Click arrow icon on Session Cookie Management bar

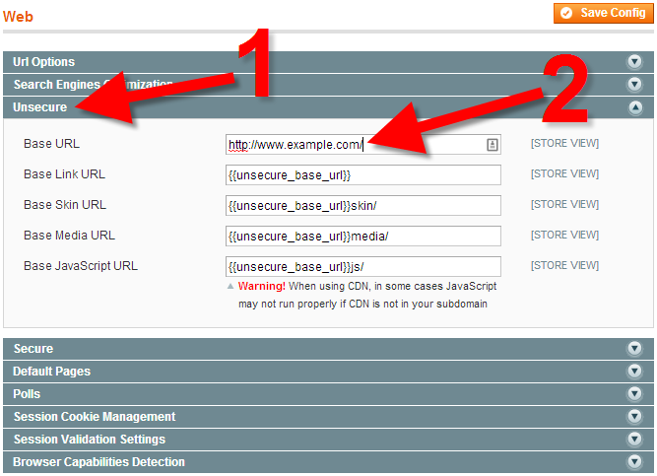635,417
